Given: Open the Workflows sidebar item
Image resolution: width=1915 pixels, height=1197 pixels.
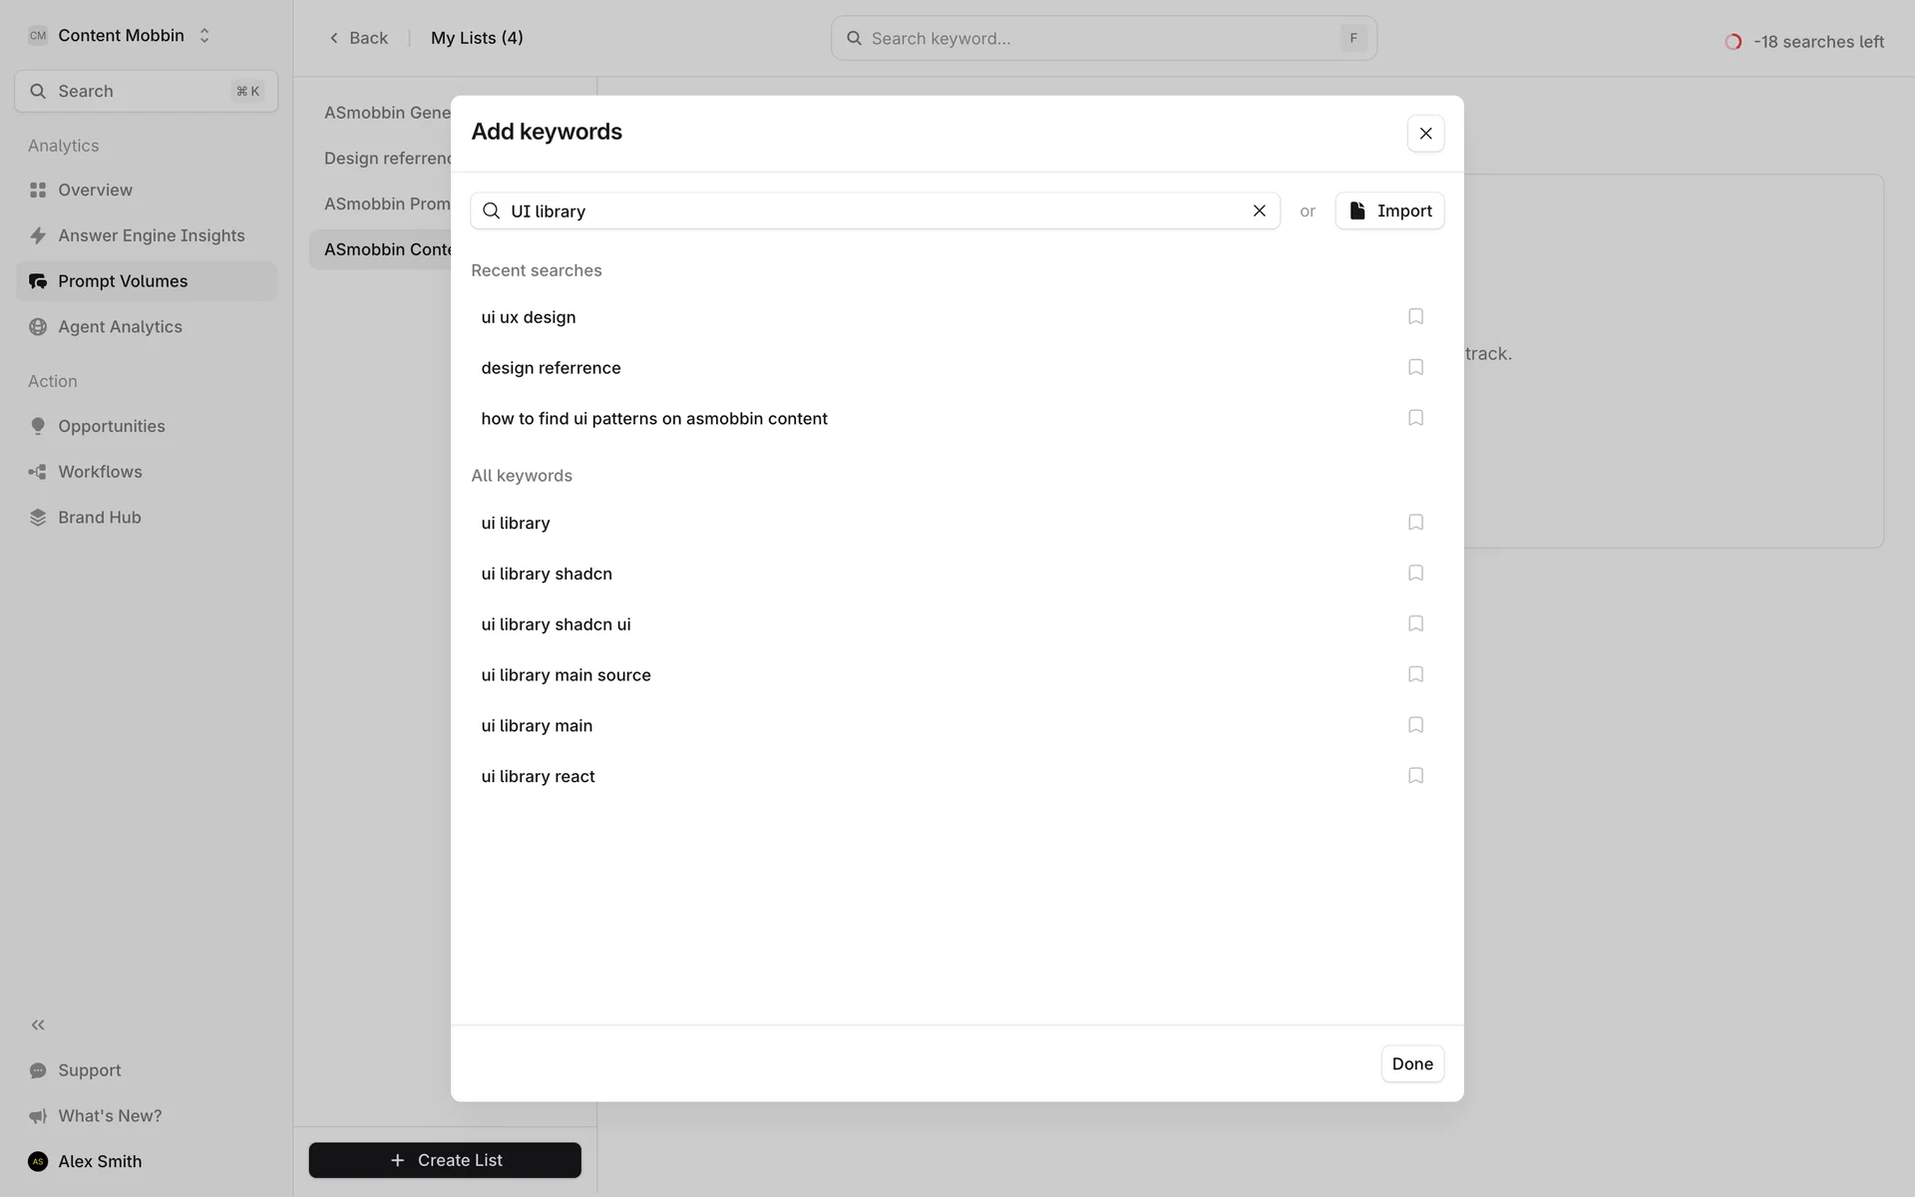Looking at the screenshot, I should point(100,472).
